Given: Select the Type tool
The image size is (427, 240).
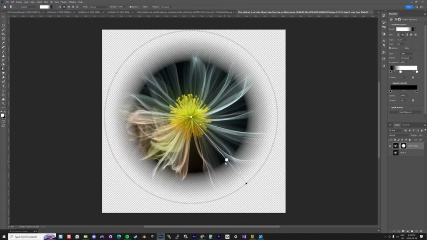Looking at the screenshot, I should (x=3, y=86).
